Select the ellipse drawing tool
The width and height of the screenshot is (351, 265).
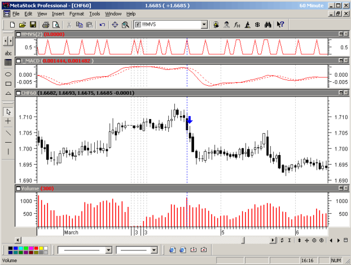click(x=8, y=74)
